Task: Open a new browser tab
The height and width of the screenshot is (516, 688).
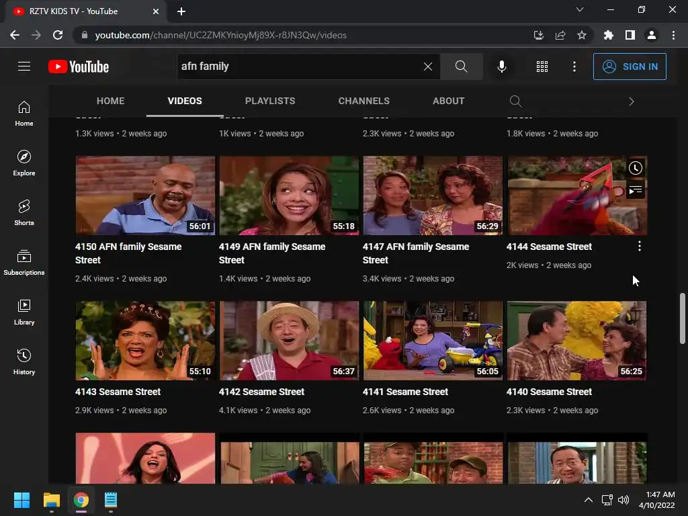Action: (x=181, y=11)
